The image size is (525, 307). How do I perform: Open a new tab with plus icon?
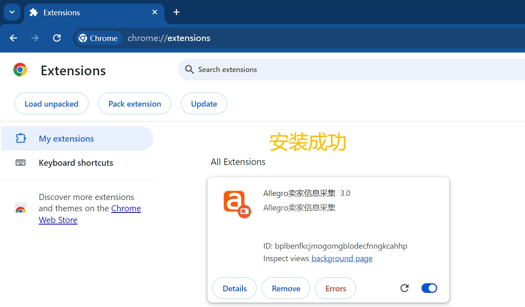tap(176, 12)
